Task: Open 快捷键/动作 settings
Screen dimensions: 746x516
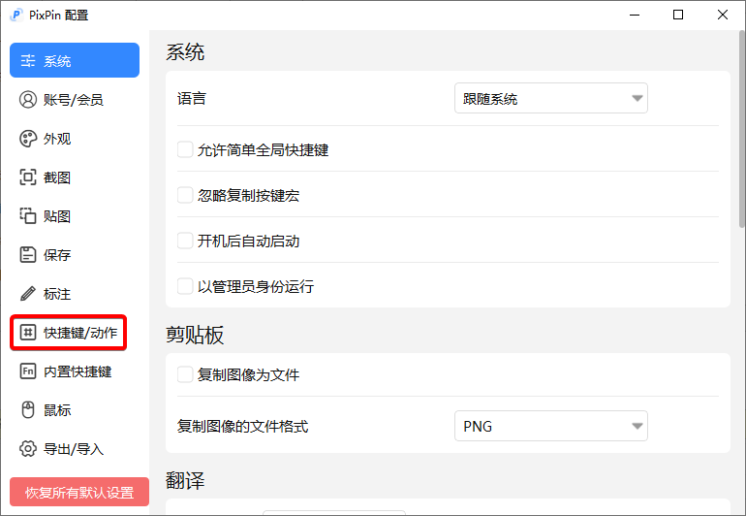Action: tap(75, 333)
